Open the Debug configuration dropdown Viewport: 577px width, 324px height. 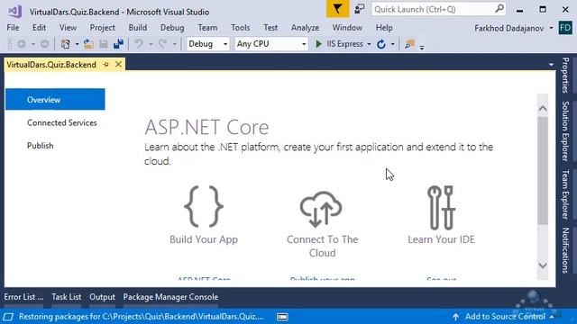coord(208,44)
